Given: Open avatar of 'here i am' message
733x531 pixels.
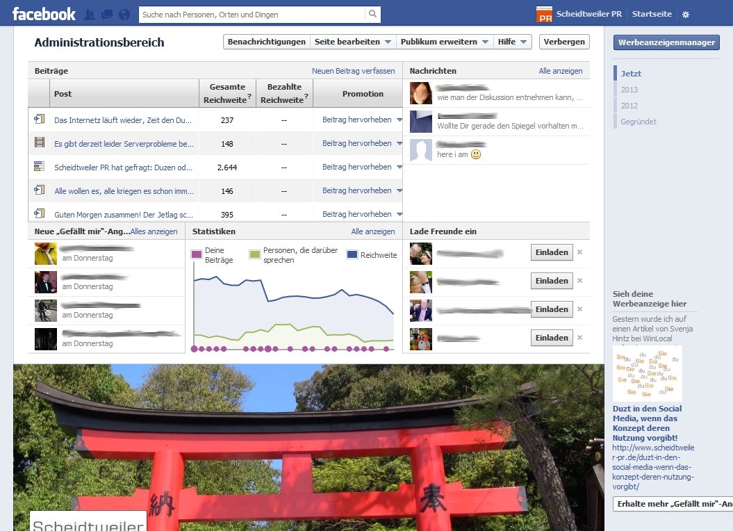Looking at the screenshot, I should click(x=421, y=150).
